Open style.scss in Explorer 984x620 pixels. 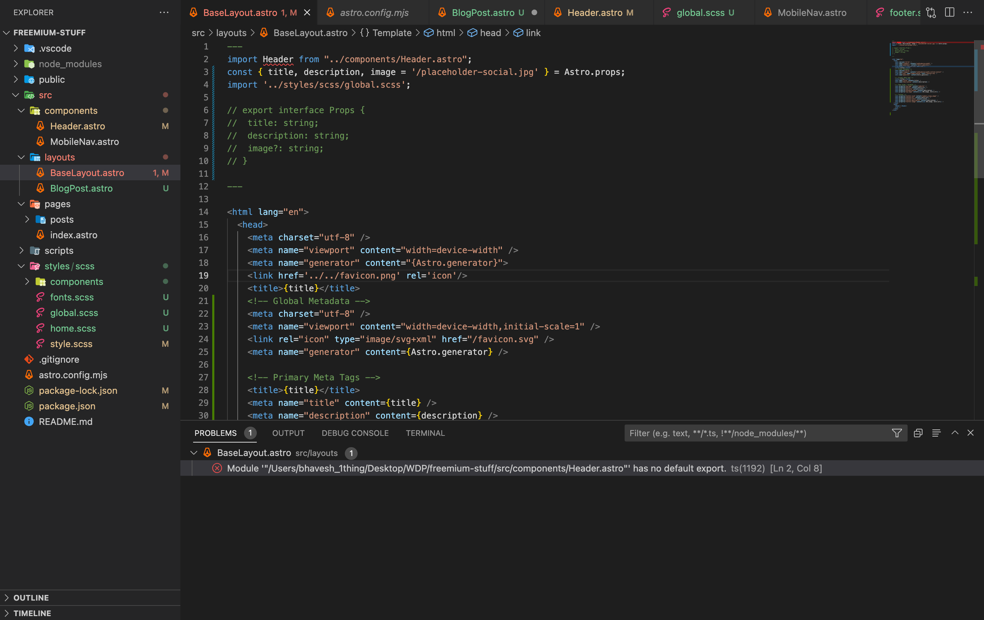click(90, 344)
